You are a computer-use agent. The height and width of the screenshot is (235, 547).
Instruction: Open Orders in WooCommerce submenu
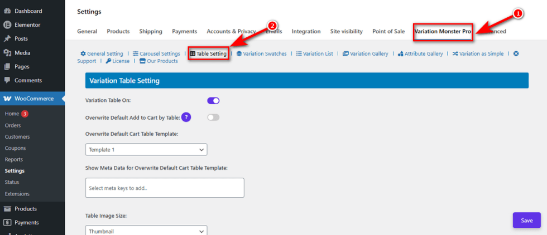pyautogui.click(x=13, y=125)
